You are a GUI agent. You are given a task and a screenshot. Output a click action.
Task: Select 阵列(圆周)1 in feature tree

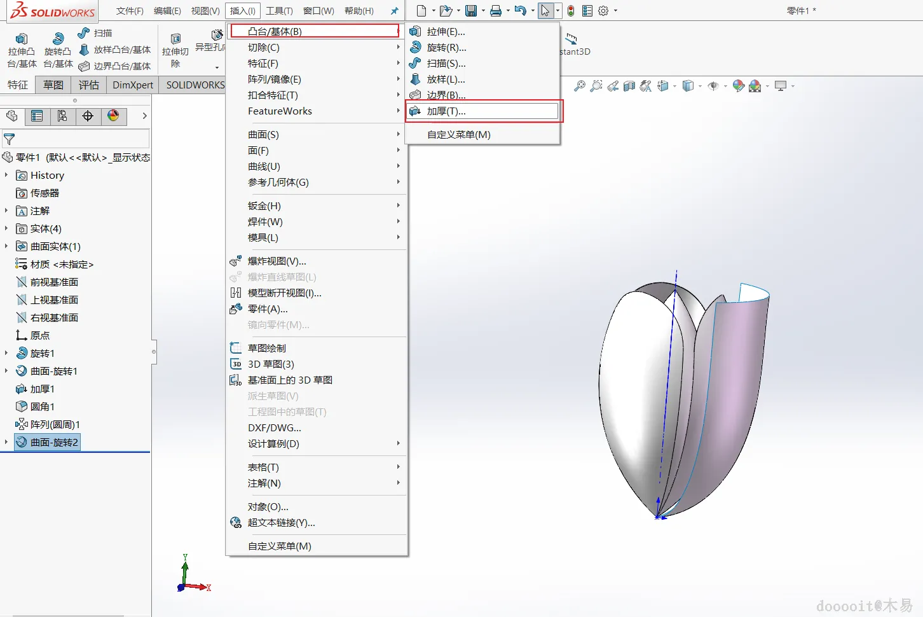55,424
